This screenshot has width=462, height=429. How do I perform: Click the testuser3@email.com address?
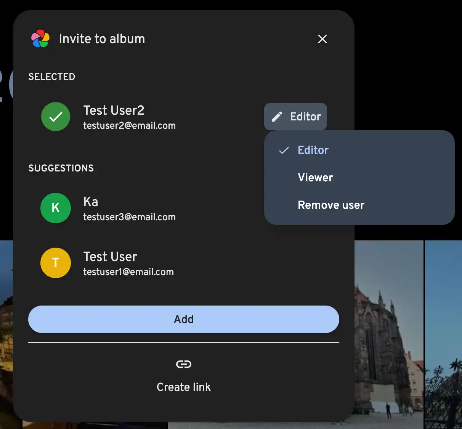coord(129,217)
